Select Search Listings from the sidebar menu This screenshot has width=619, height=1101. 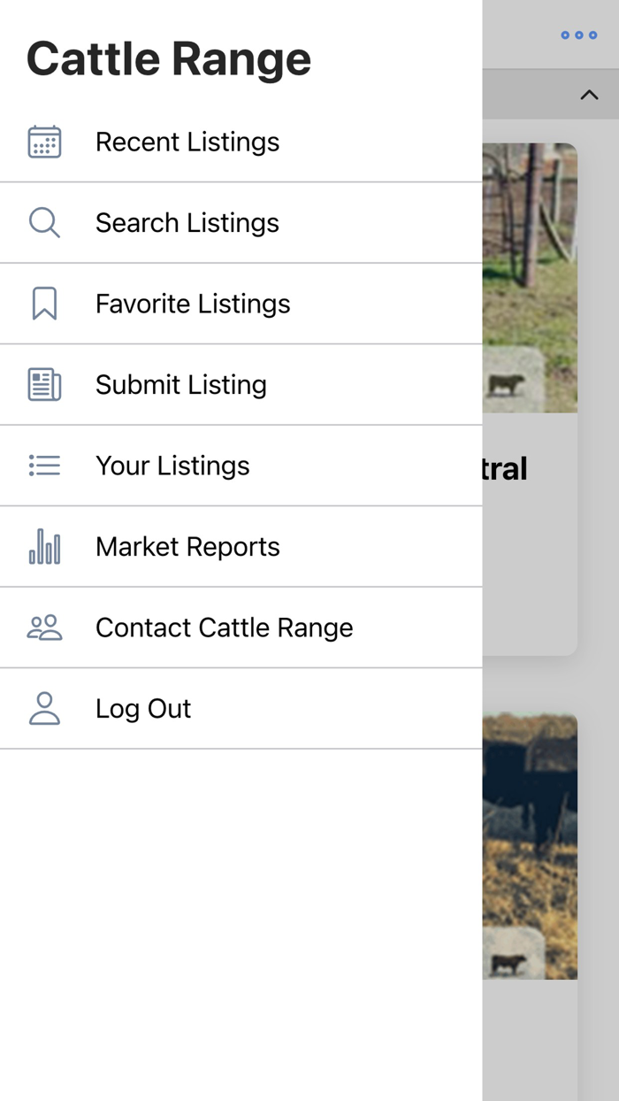click(x=187, y=222)
